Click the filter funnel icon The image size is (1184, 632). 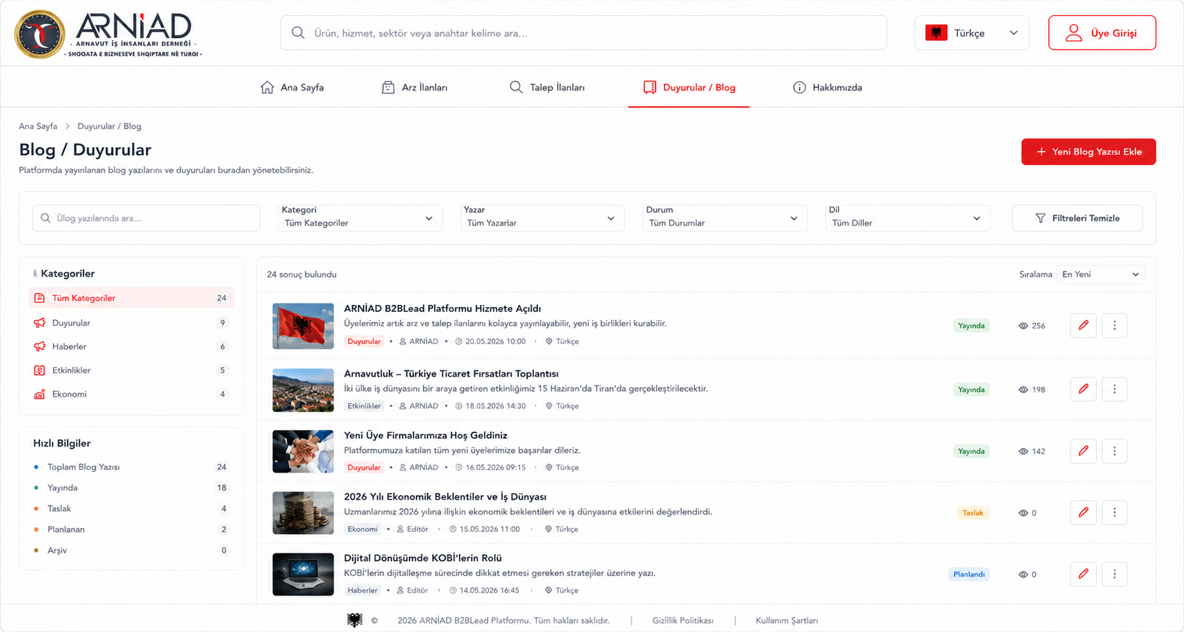point(1041,218)
